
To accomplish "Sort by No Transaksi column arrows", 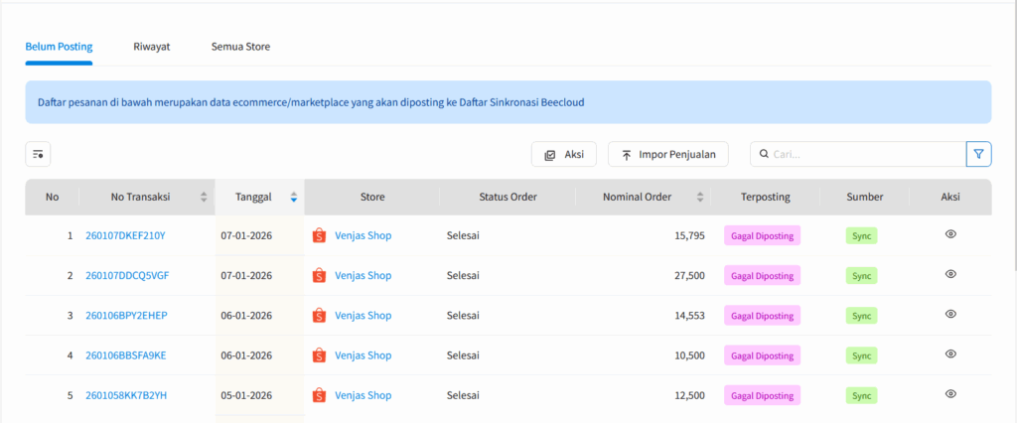I will click(x=204, y=198).
